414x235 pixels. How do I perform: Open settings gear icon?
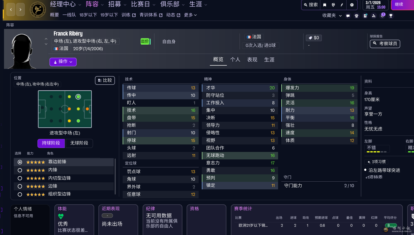click(x=352, y=5)
